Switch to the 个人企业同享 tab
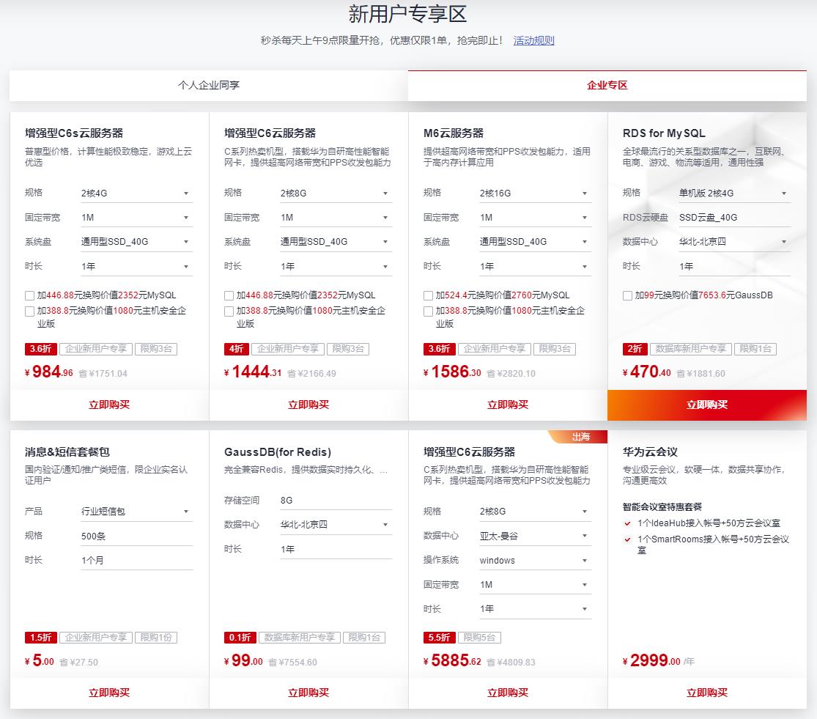Viewport: 817px width, 719px height. (208, 86)
